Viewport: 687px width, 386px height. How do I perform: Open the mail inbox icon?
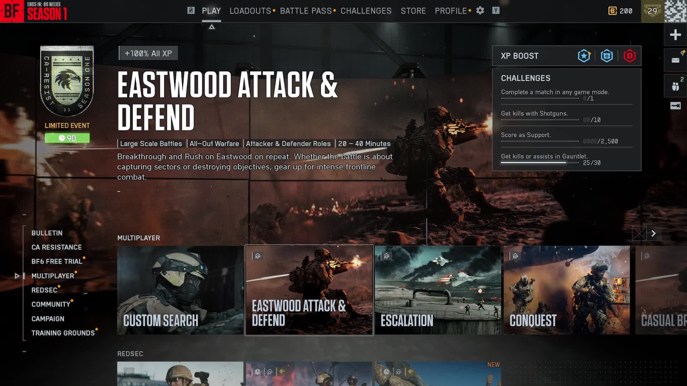click(675, 60)
